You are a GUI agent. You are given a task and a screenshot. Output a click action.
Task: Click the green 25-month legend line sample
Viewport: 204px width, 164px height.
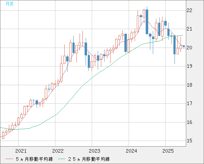tap(62, 159)
